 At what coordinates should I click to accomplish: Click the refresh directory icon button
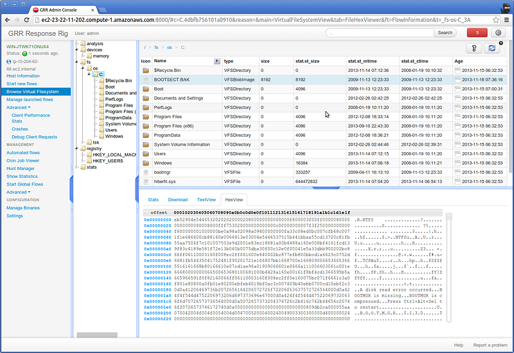pyautogui.click(x=492, y=48)
